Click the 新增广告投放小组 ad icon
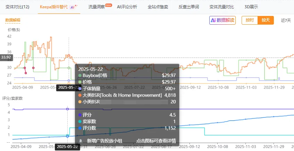This screenshot has width=294, height=151. click(81, 141)
